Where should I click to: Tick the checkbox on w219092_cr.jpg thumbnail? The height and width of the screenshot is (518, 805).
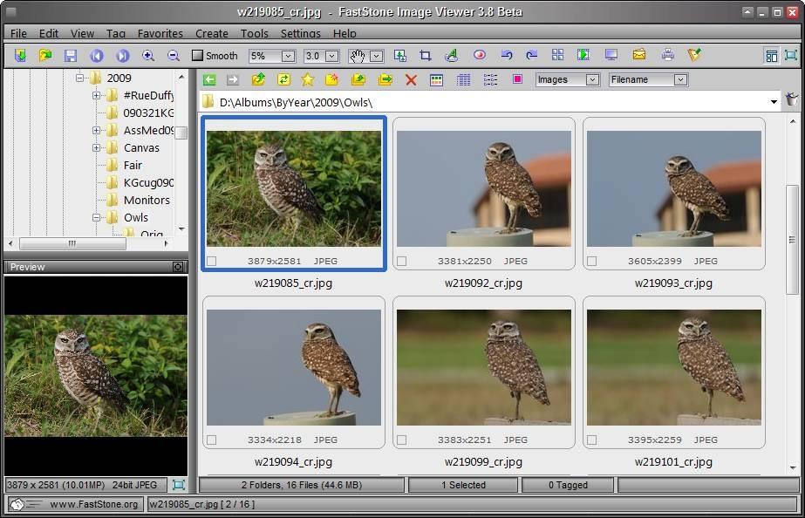click(401, 261)
